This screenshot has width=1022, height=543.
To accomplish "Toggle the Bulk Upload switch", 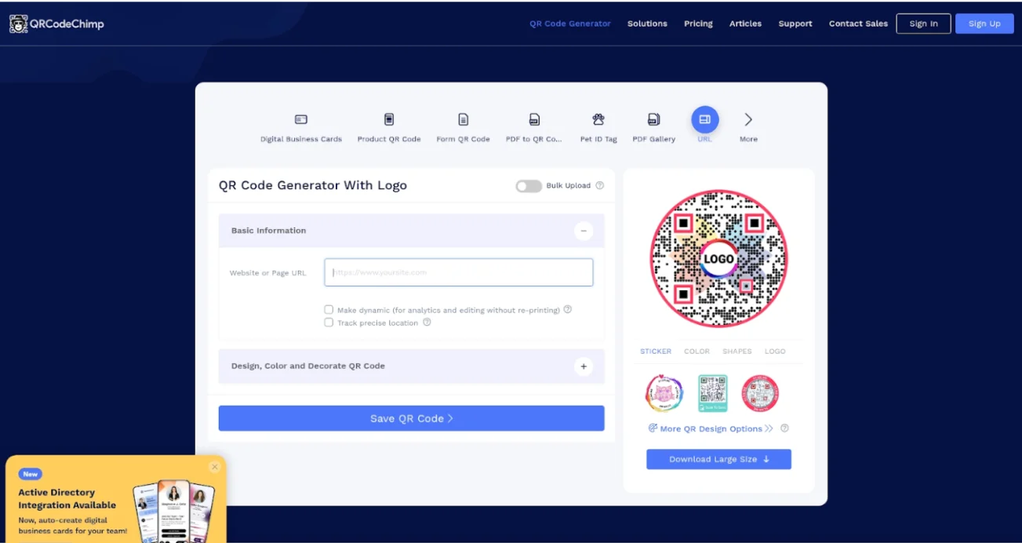I will (x=529, y=186).
